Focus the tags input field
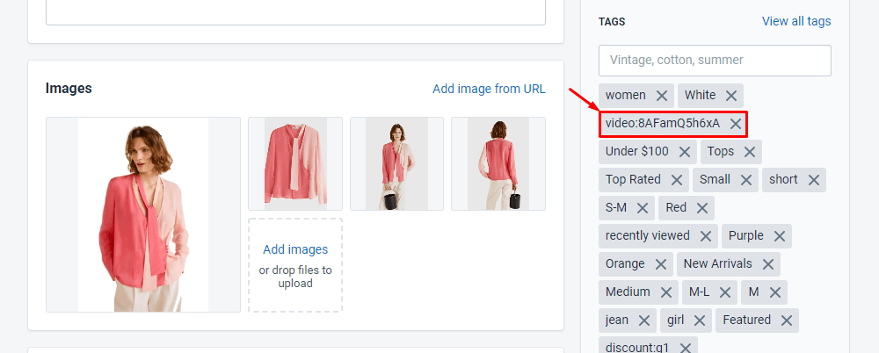The height and width of the screenshot is (353, 879). click(714, 61)
